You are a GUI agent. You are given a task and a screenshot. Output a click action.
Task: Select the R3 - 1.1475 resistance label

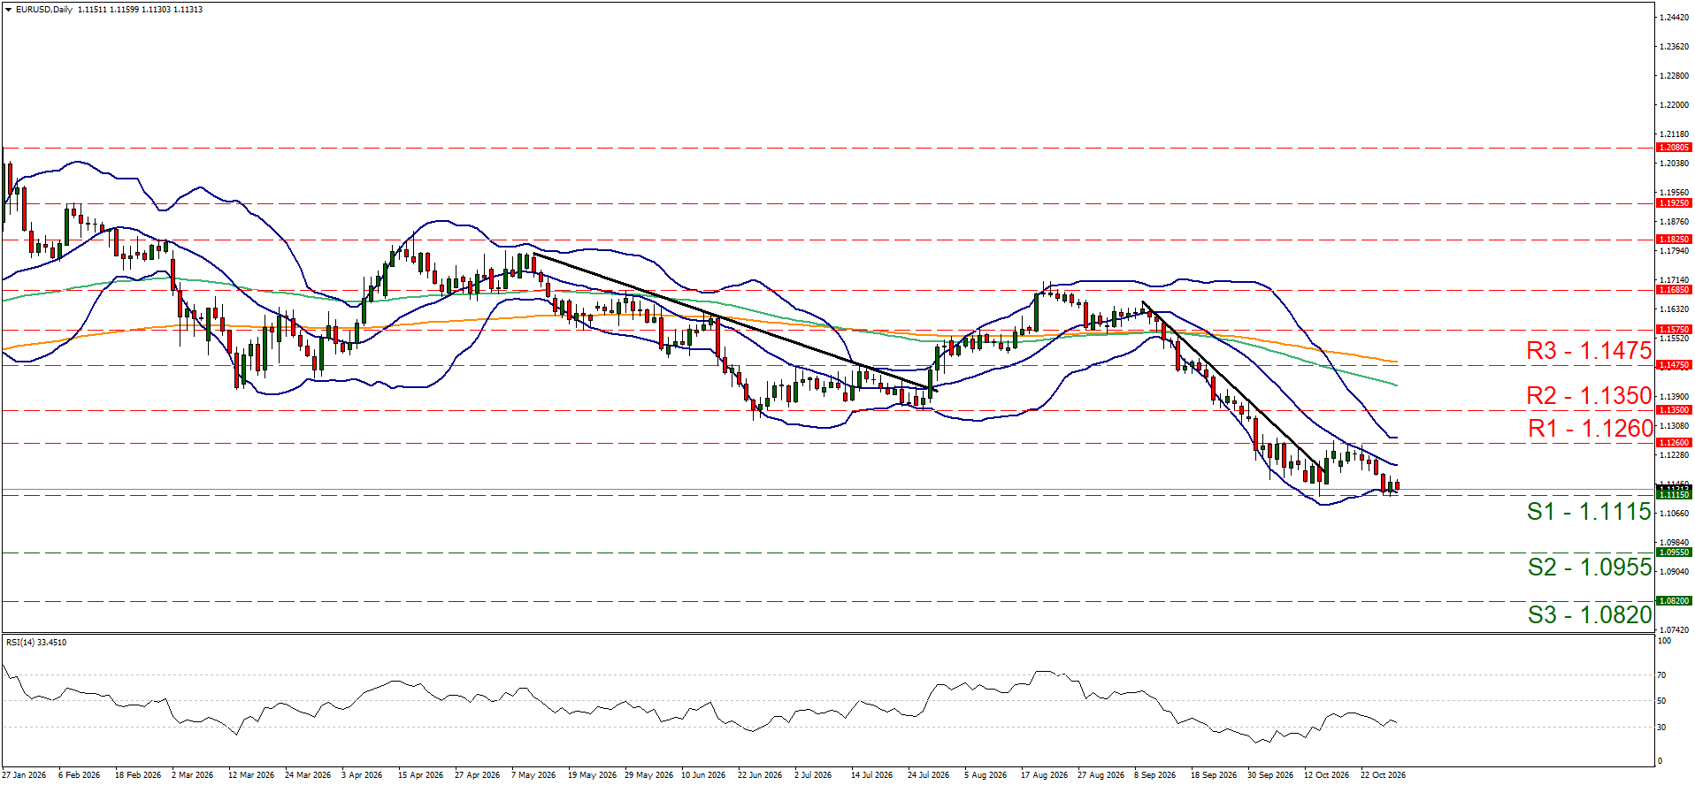(1589, 351)
